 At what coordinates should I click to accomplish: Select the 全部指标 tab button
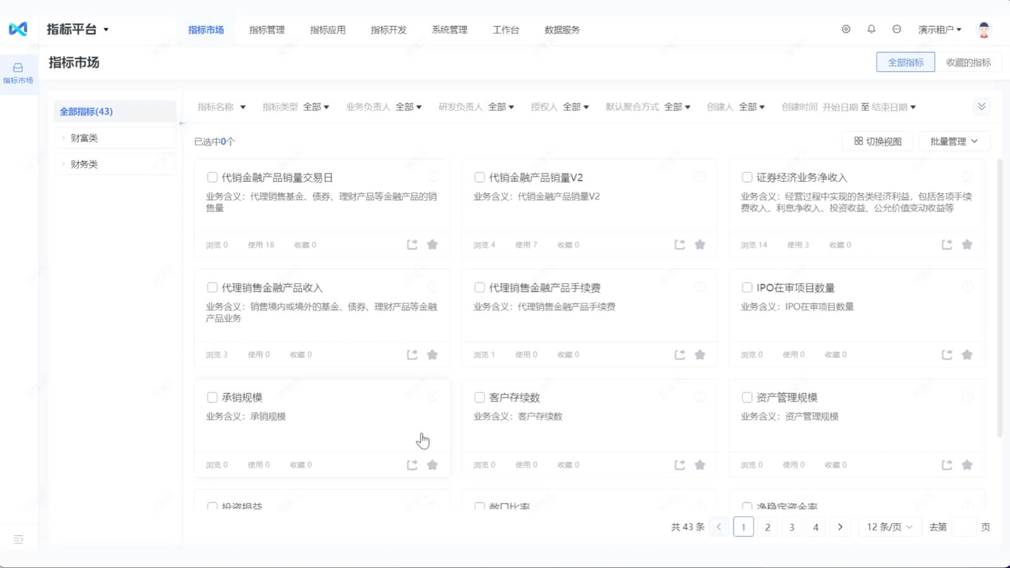coord(905,62)
